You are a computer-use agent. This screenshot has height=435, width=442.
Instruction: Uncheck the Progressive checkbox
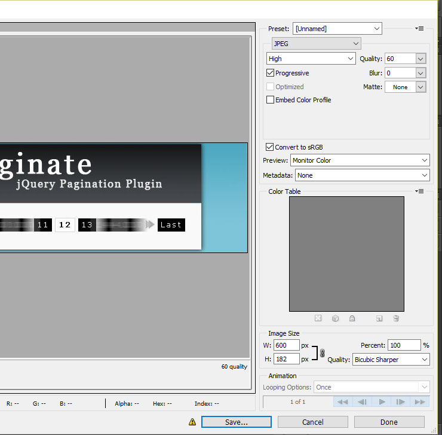270,73
